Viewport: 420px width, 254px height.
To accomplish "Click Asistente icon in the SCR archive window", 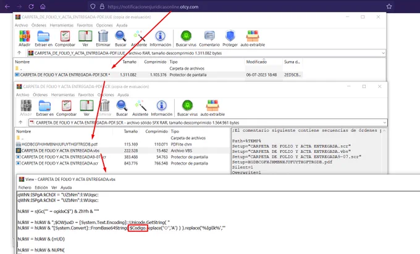I will 140,105.
